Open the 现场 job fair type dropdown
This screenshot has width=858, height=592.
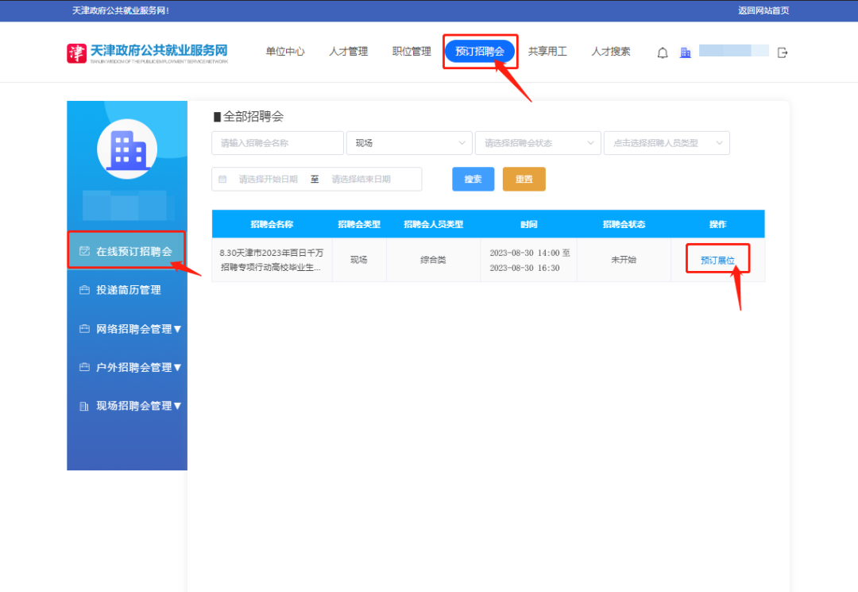pyautogui.click(x=409, y=143)
